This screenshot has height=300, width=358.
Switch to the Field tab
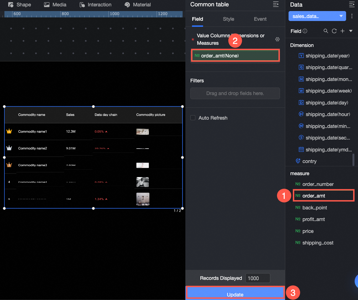tap(198, 19)
